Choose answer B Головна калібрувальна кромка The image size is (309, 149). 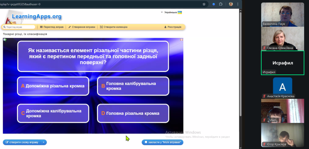click(133, 86)
